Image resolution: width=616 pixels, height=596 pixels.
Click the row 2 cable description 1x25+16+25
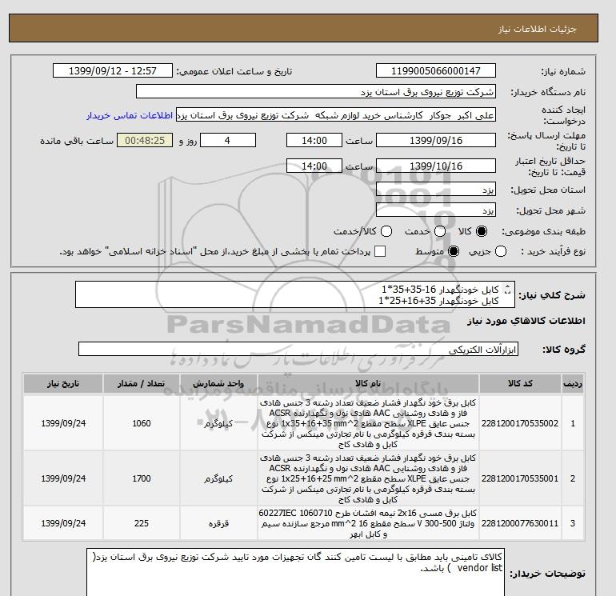pyautogui.click(x=368, y=478)
